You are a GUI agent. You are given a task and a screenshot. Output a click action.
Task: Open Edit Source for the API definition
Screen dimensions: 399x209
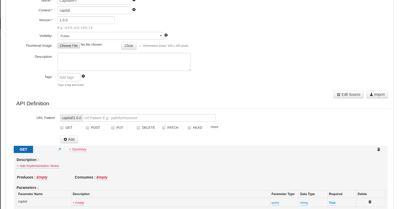click(348, 94)
